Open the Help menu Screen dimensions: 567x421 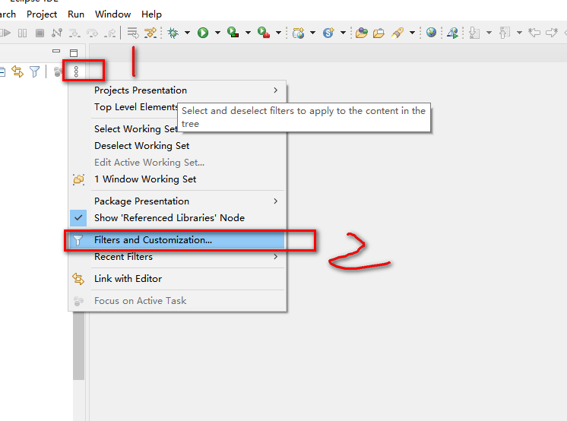(151, 14)
